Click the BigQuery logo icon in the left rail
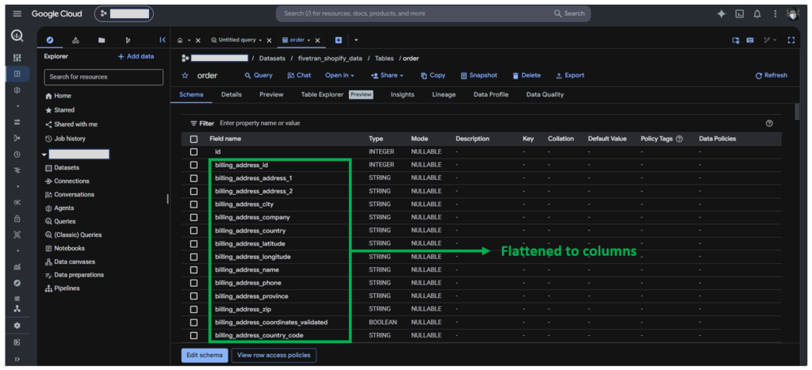Image resolution: width=812 pixels, height=370 pixels. (x=17, y=36)
